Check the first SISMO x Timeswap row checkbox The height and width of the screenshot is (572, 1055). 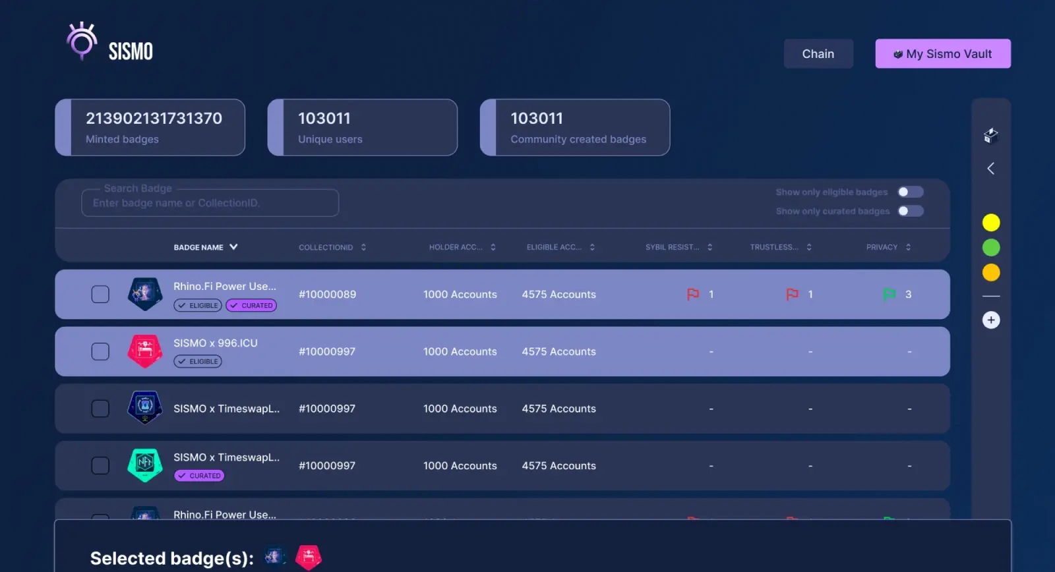(100, 409)
